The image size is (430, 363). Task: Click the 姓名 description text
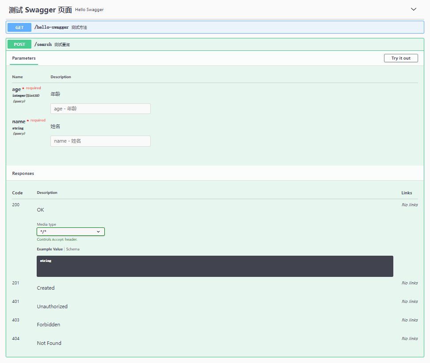click(55, 126)
